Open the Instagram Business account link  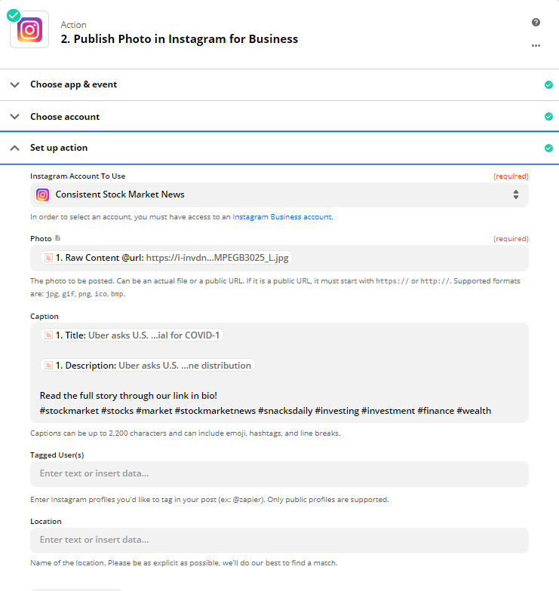(282, 217)
